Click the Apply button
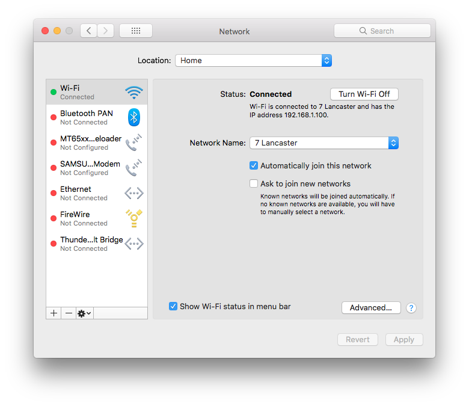469x406 pixels. coord(404,340)
